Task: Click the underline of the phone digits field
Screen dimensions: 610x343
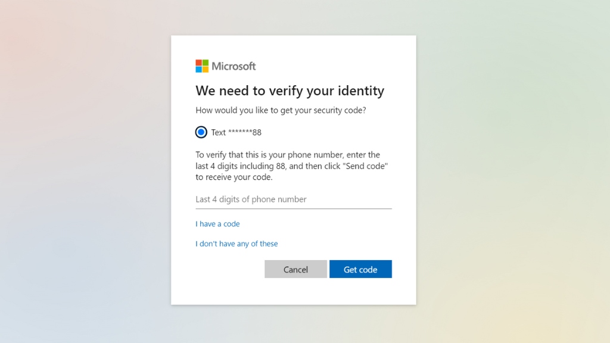Action: [x=293, y=208]
